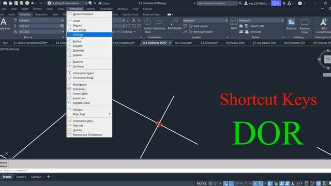Image resolution: width=331 pixels, height=186 pixels.
Task: Switch to the Featured Apps ribbon tab
Action: click(x=152, y=14)
